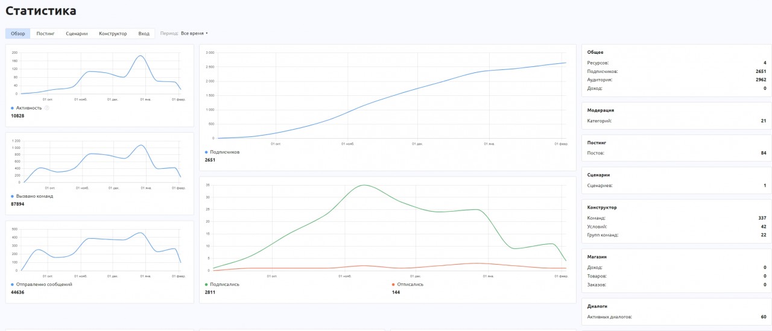Select the Обзор tab
772x331 pixels.
[x=18, y=34]
